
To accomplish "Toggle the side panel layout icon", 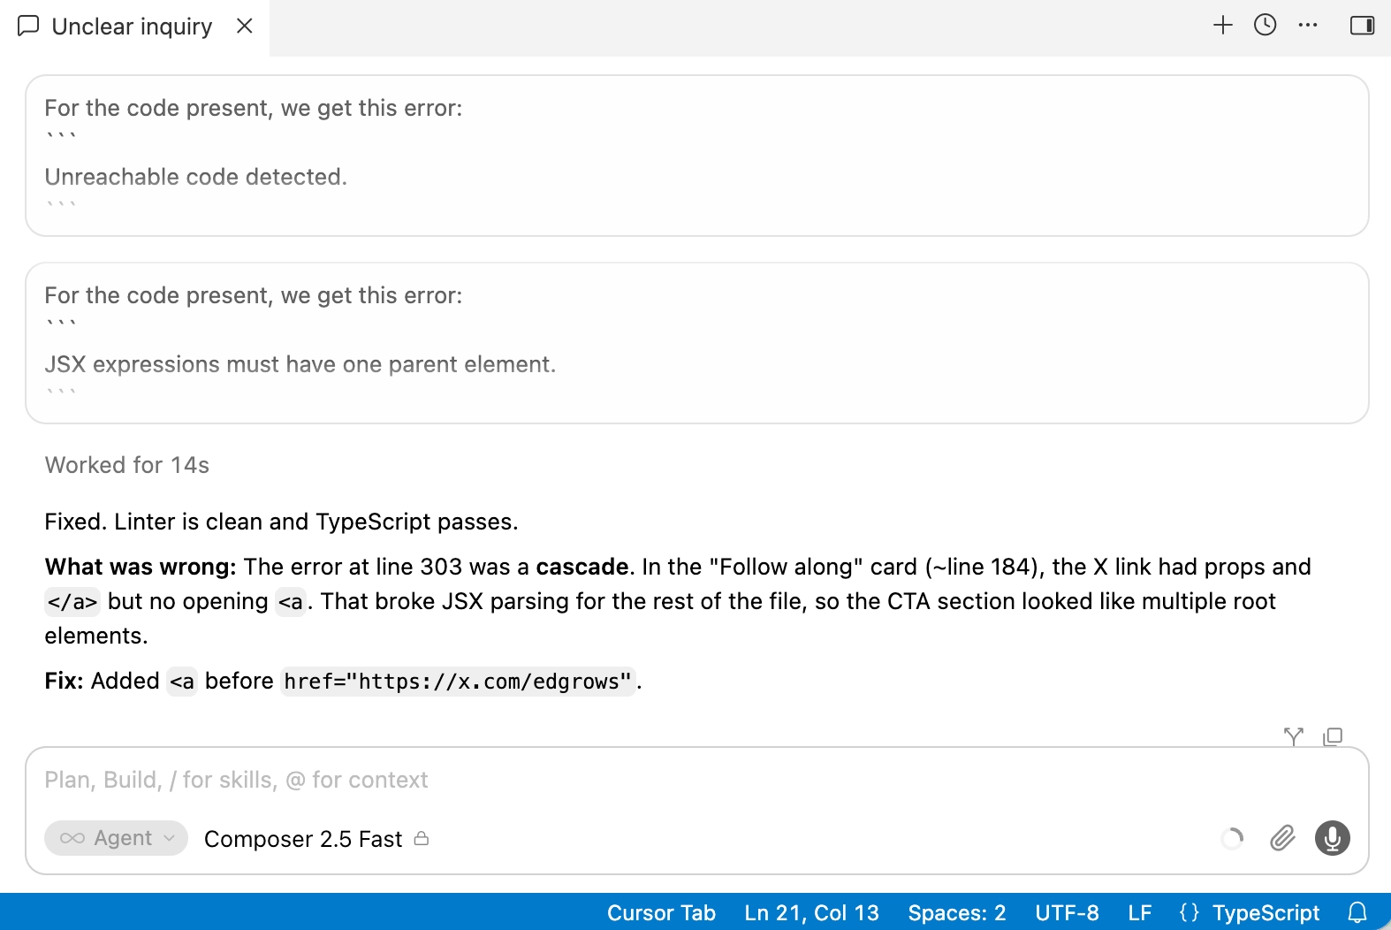I will pyautogui.click(x=1362, y=25).
